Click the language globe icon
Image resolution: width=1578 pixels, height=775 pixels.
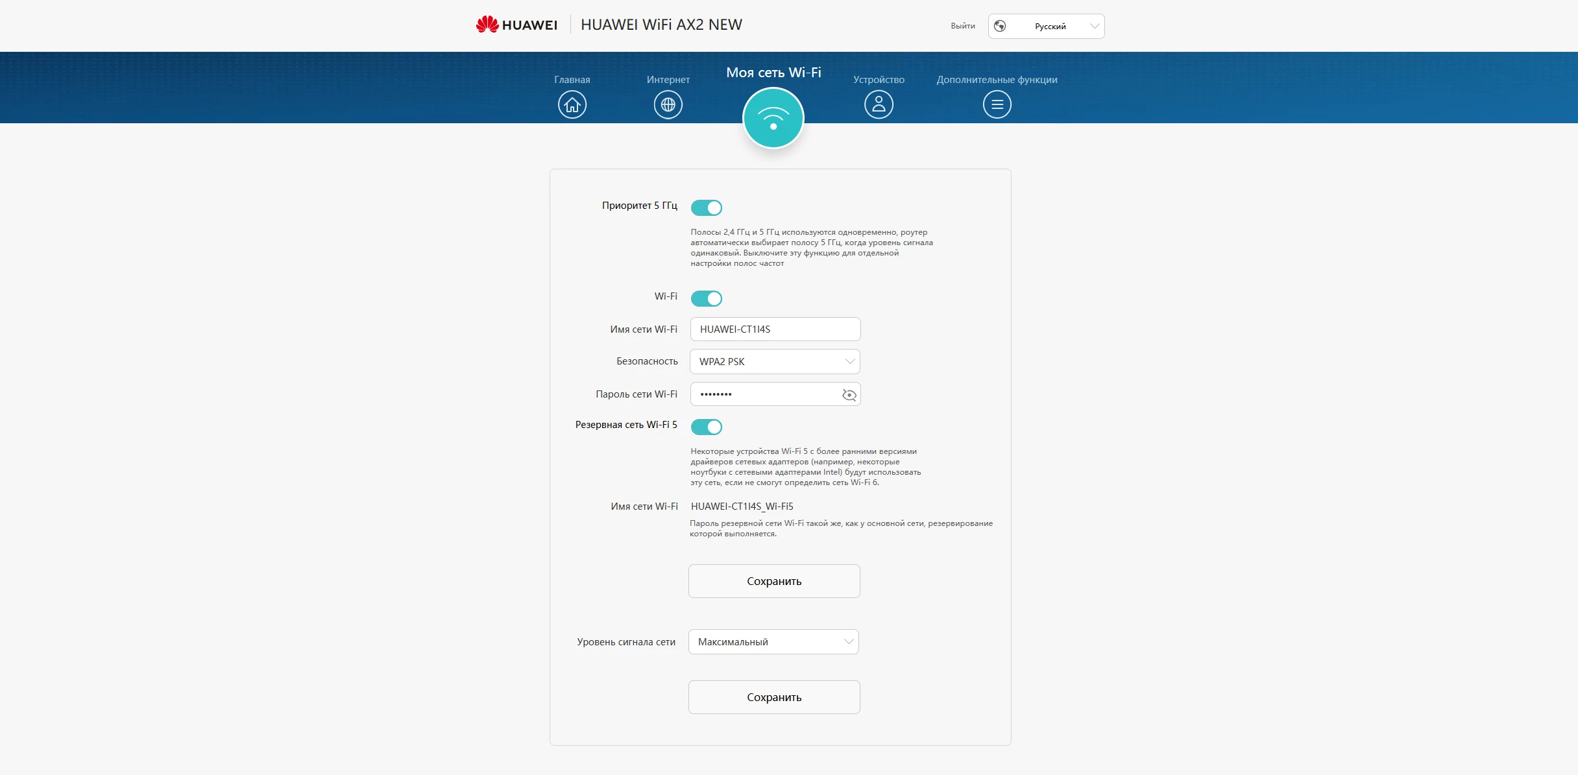[1000, 26]
